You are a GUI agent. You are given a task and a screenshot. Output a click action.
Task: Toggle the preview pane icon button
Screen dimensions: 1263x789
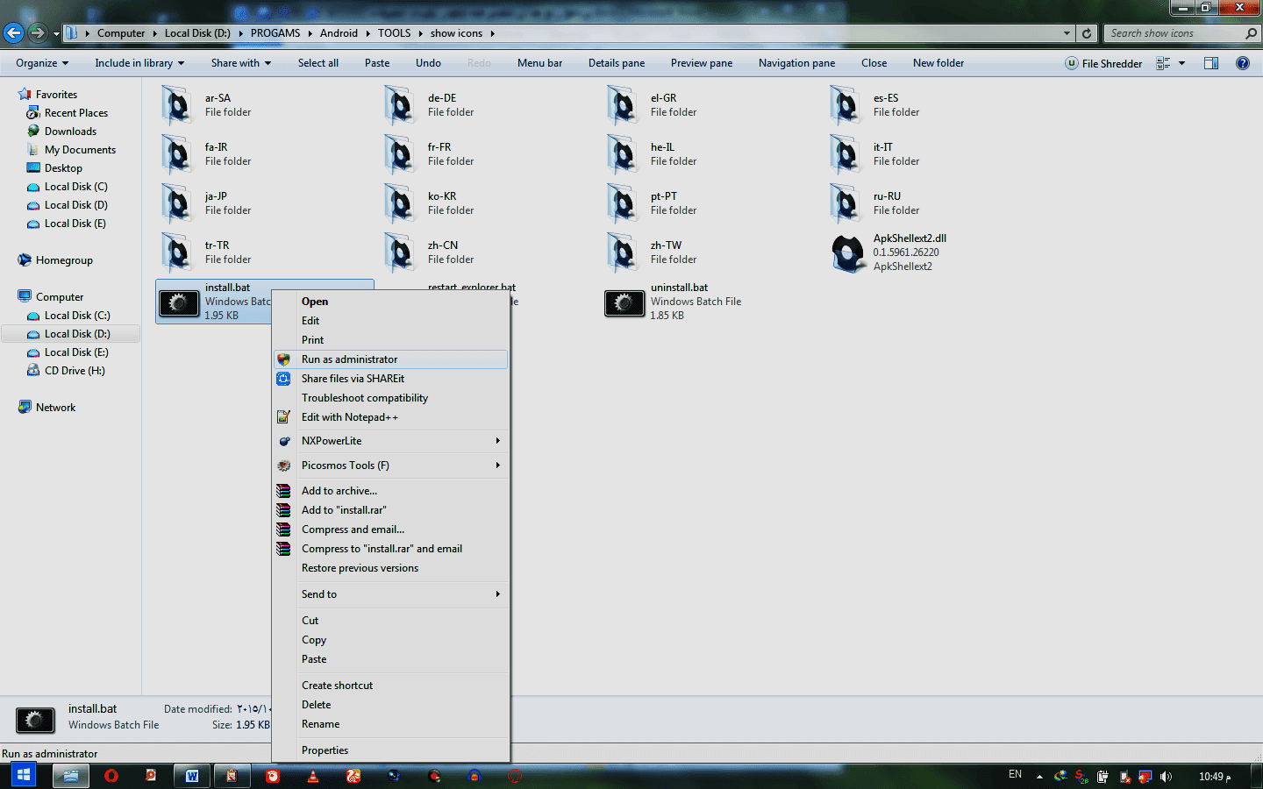[1211, 63]
